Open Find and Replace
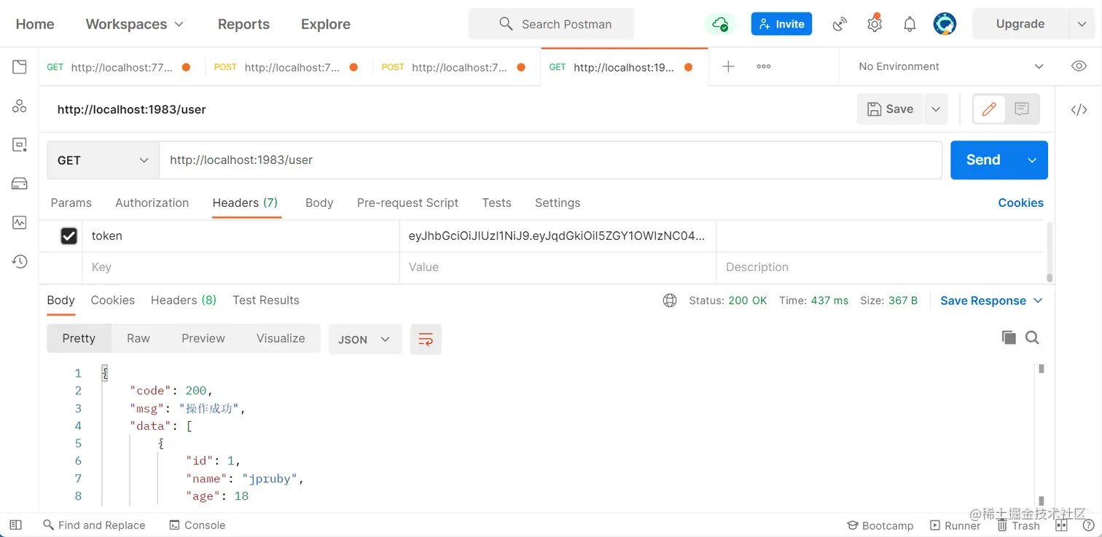This screenshot has width=1102, height=537. (x=94, y=525)
